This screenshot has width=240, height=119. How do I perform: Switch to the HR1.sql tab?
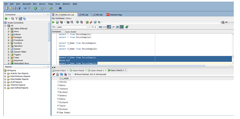coord(85,14)
